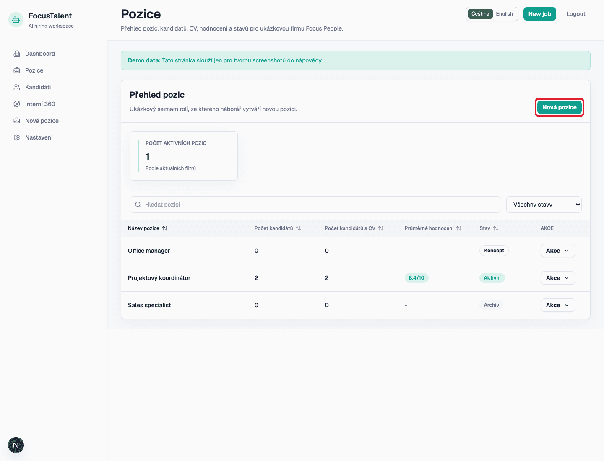Viewport: 604px width, 461px height.
Task: Sort by Průměrné hodnocení column arrows
Action: [459, 228]
